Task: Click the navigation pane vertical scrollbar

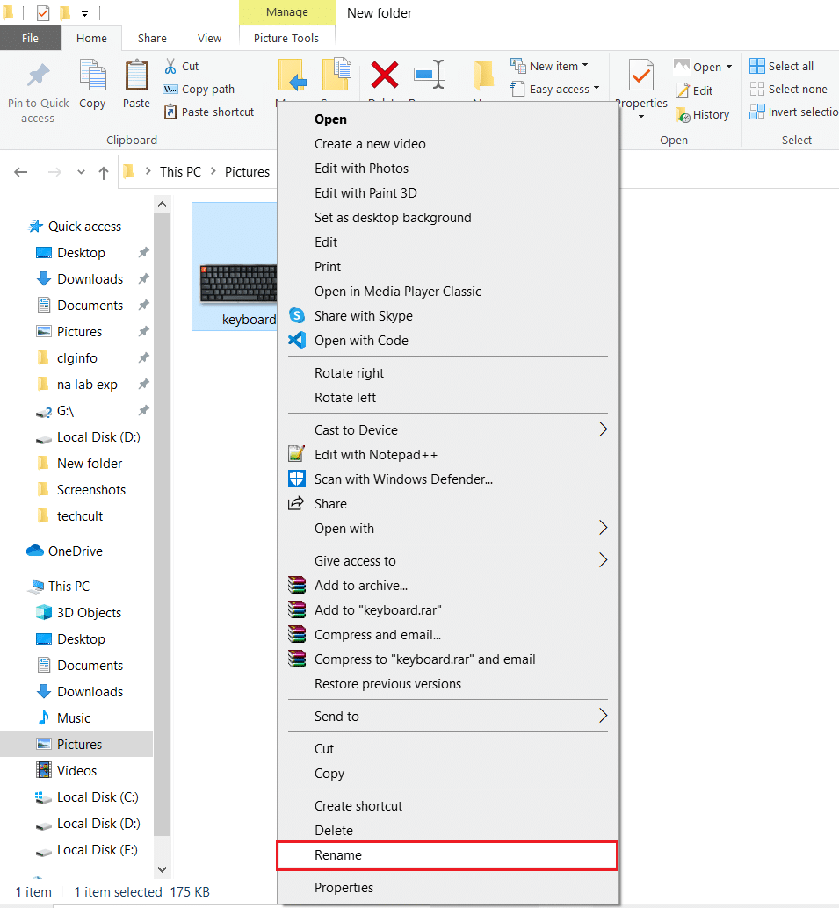Action: (163, 527)
